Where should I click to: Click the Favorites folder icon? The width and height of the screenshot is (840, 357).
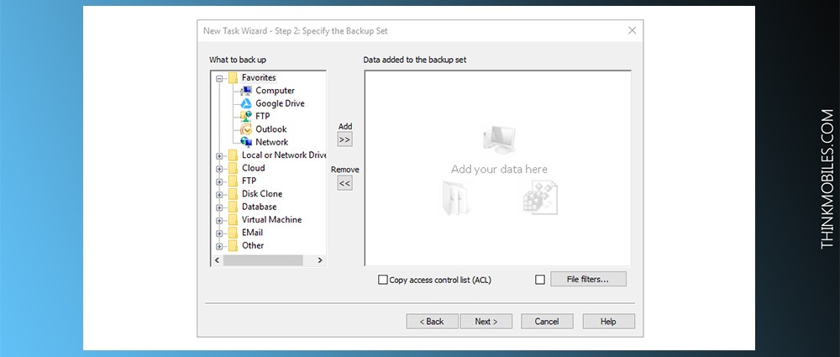tap(233, 78)
